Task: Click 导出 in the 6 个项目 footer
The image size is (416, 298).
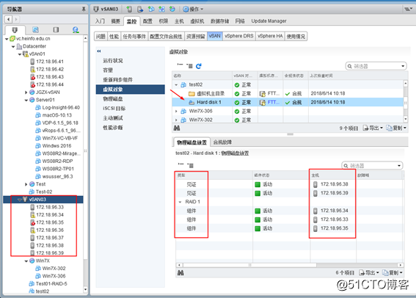Action: (x=369, y=273)
